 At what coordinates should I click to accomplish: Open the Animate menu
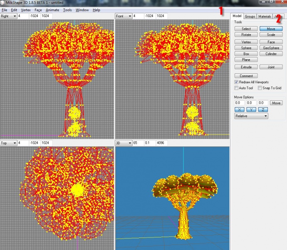[x=52, y=10]
